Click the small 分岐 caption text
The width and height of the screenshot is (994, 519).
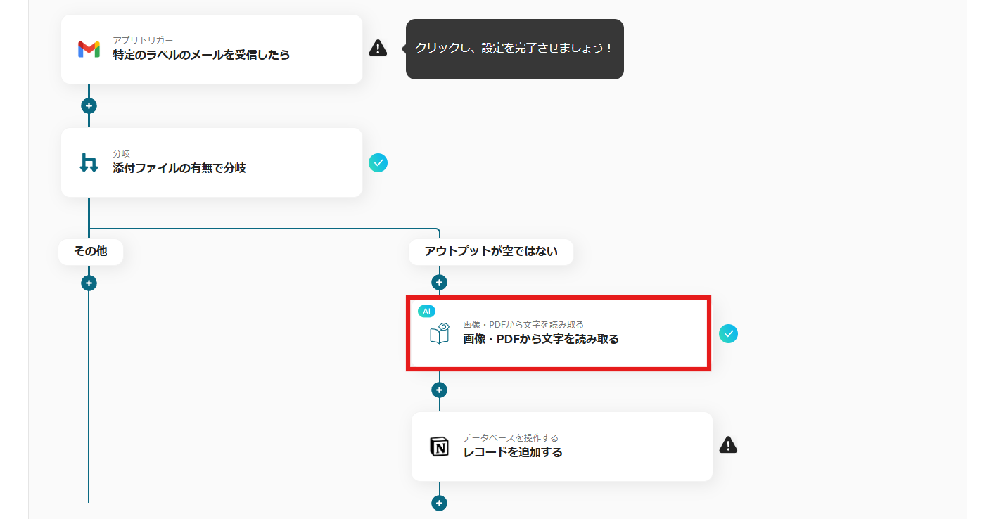[122, 154]
